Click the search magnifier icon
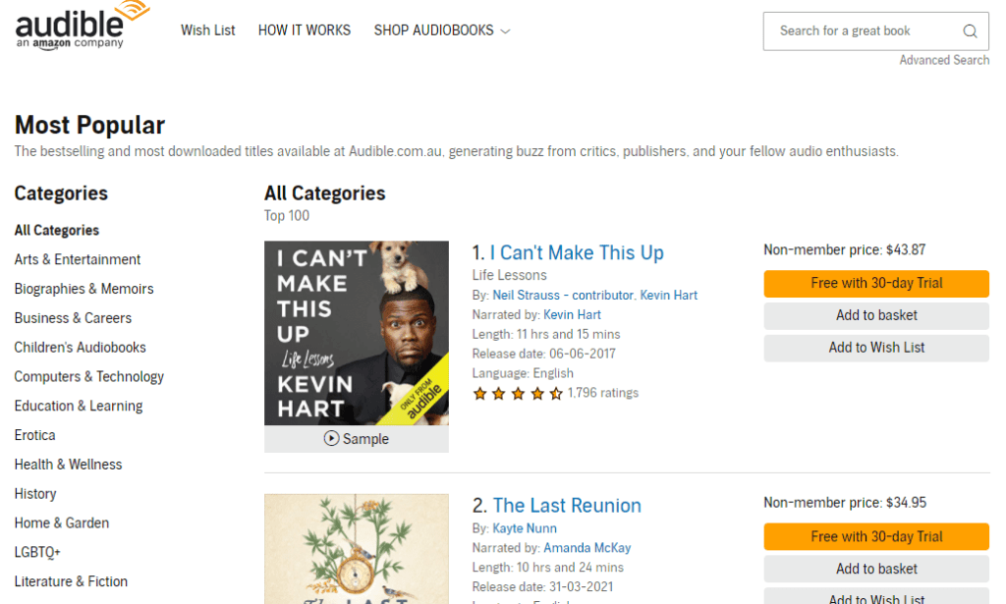Image resolution: width=1006 pixels, height=604 pixels. 970,31
